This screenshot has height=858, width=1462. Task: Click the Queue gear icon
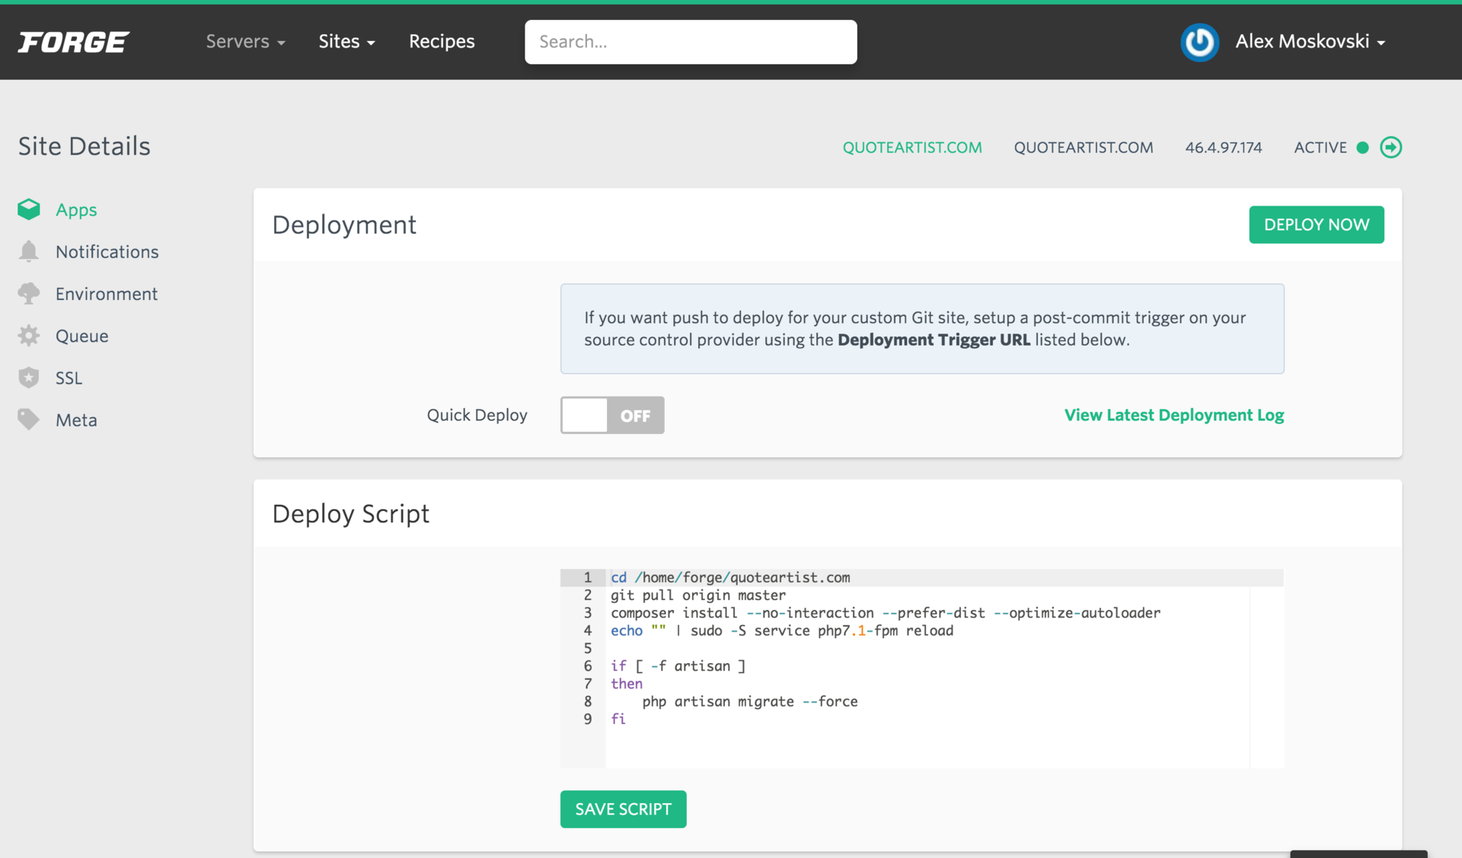tap(29, 336)
